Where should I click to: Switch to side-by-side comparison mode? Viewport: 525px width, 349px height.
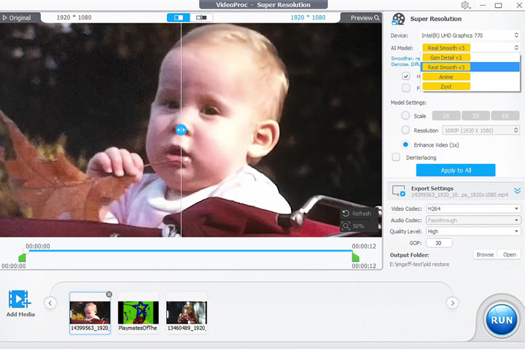tap(201, 17)
